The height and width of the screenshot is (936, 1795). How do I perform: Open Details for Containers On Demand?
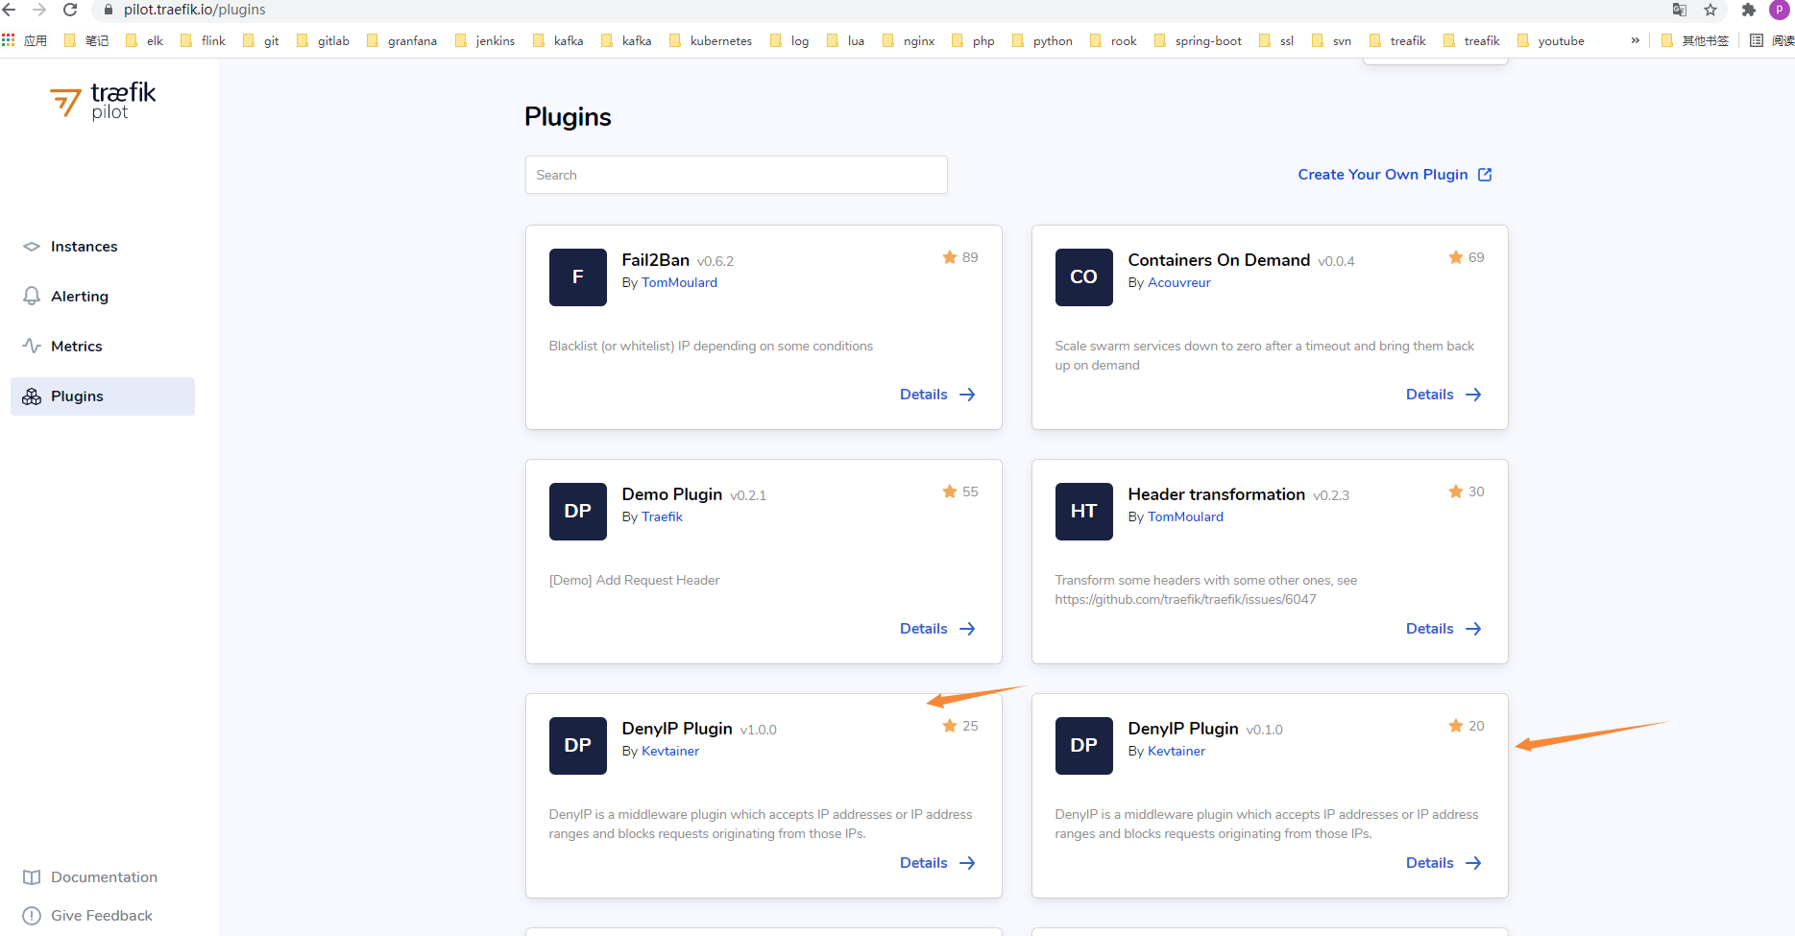tap(1443, 395)
